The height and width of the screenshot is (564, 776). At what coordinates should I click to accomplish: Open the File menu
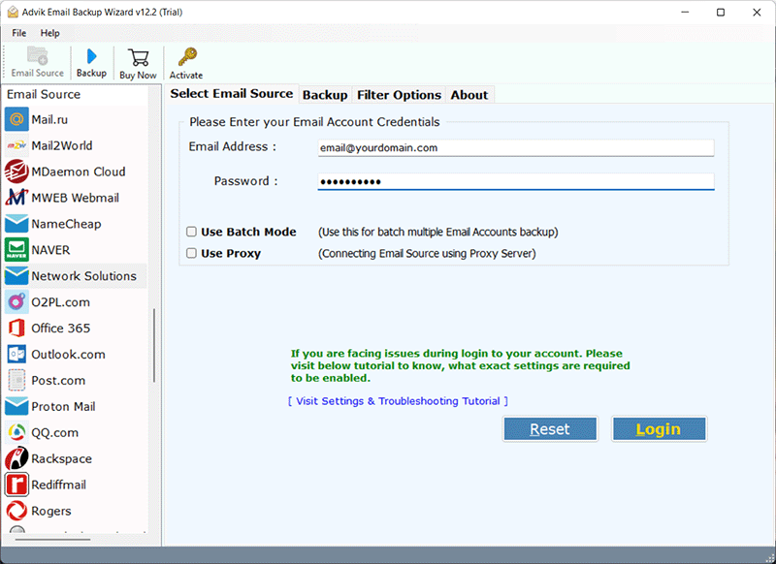18,32
